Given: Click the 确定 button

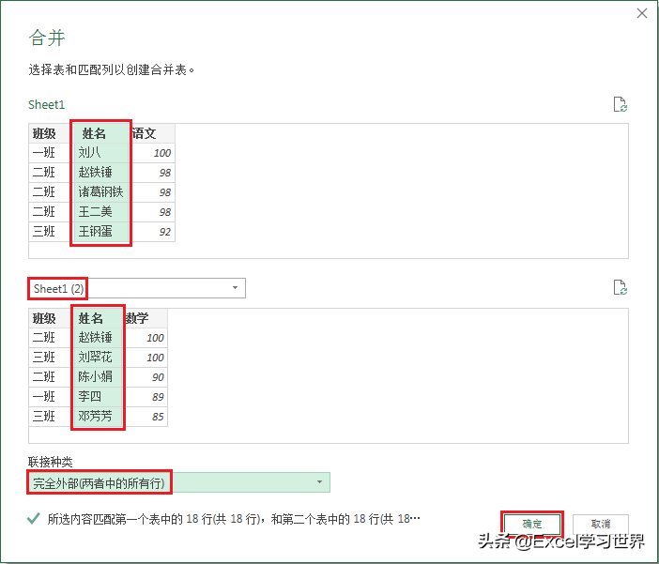Looking at the screenshot, I should pyautogui.click(x=531, y=524).
